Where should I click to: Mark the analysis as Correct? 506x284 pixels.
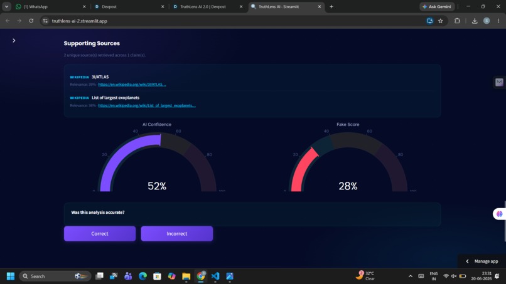click(100, 234)
